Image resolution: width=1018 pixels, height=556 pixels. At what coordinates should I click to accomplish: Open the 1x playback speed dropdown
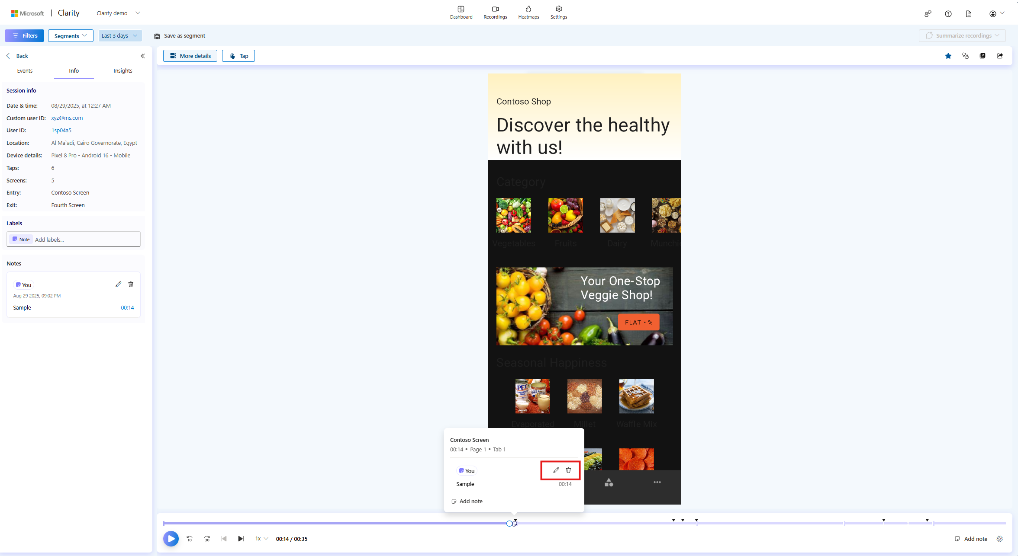(261, 539)
